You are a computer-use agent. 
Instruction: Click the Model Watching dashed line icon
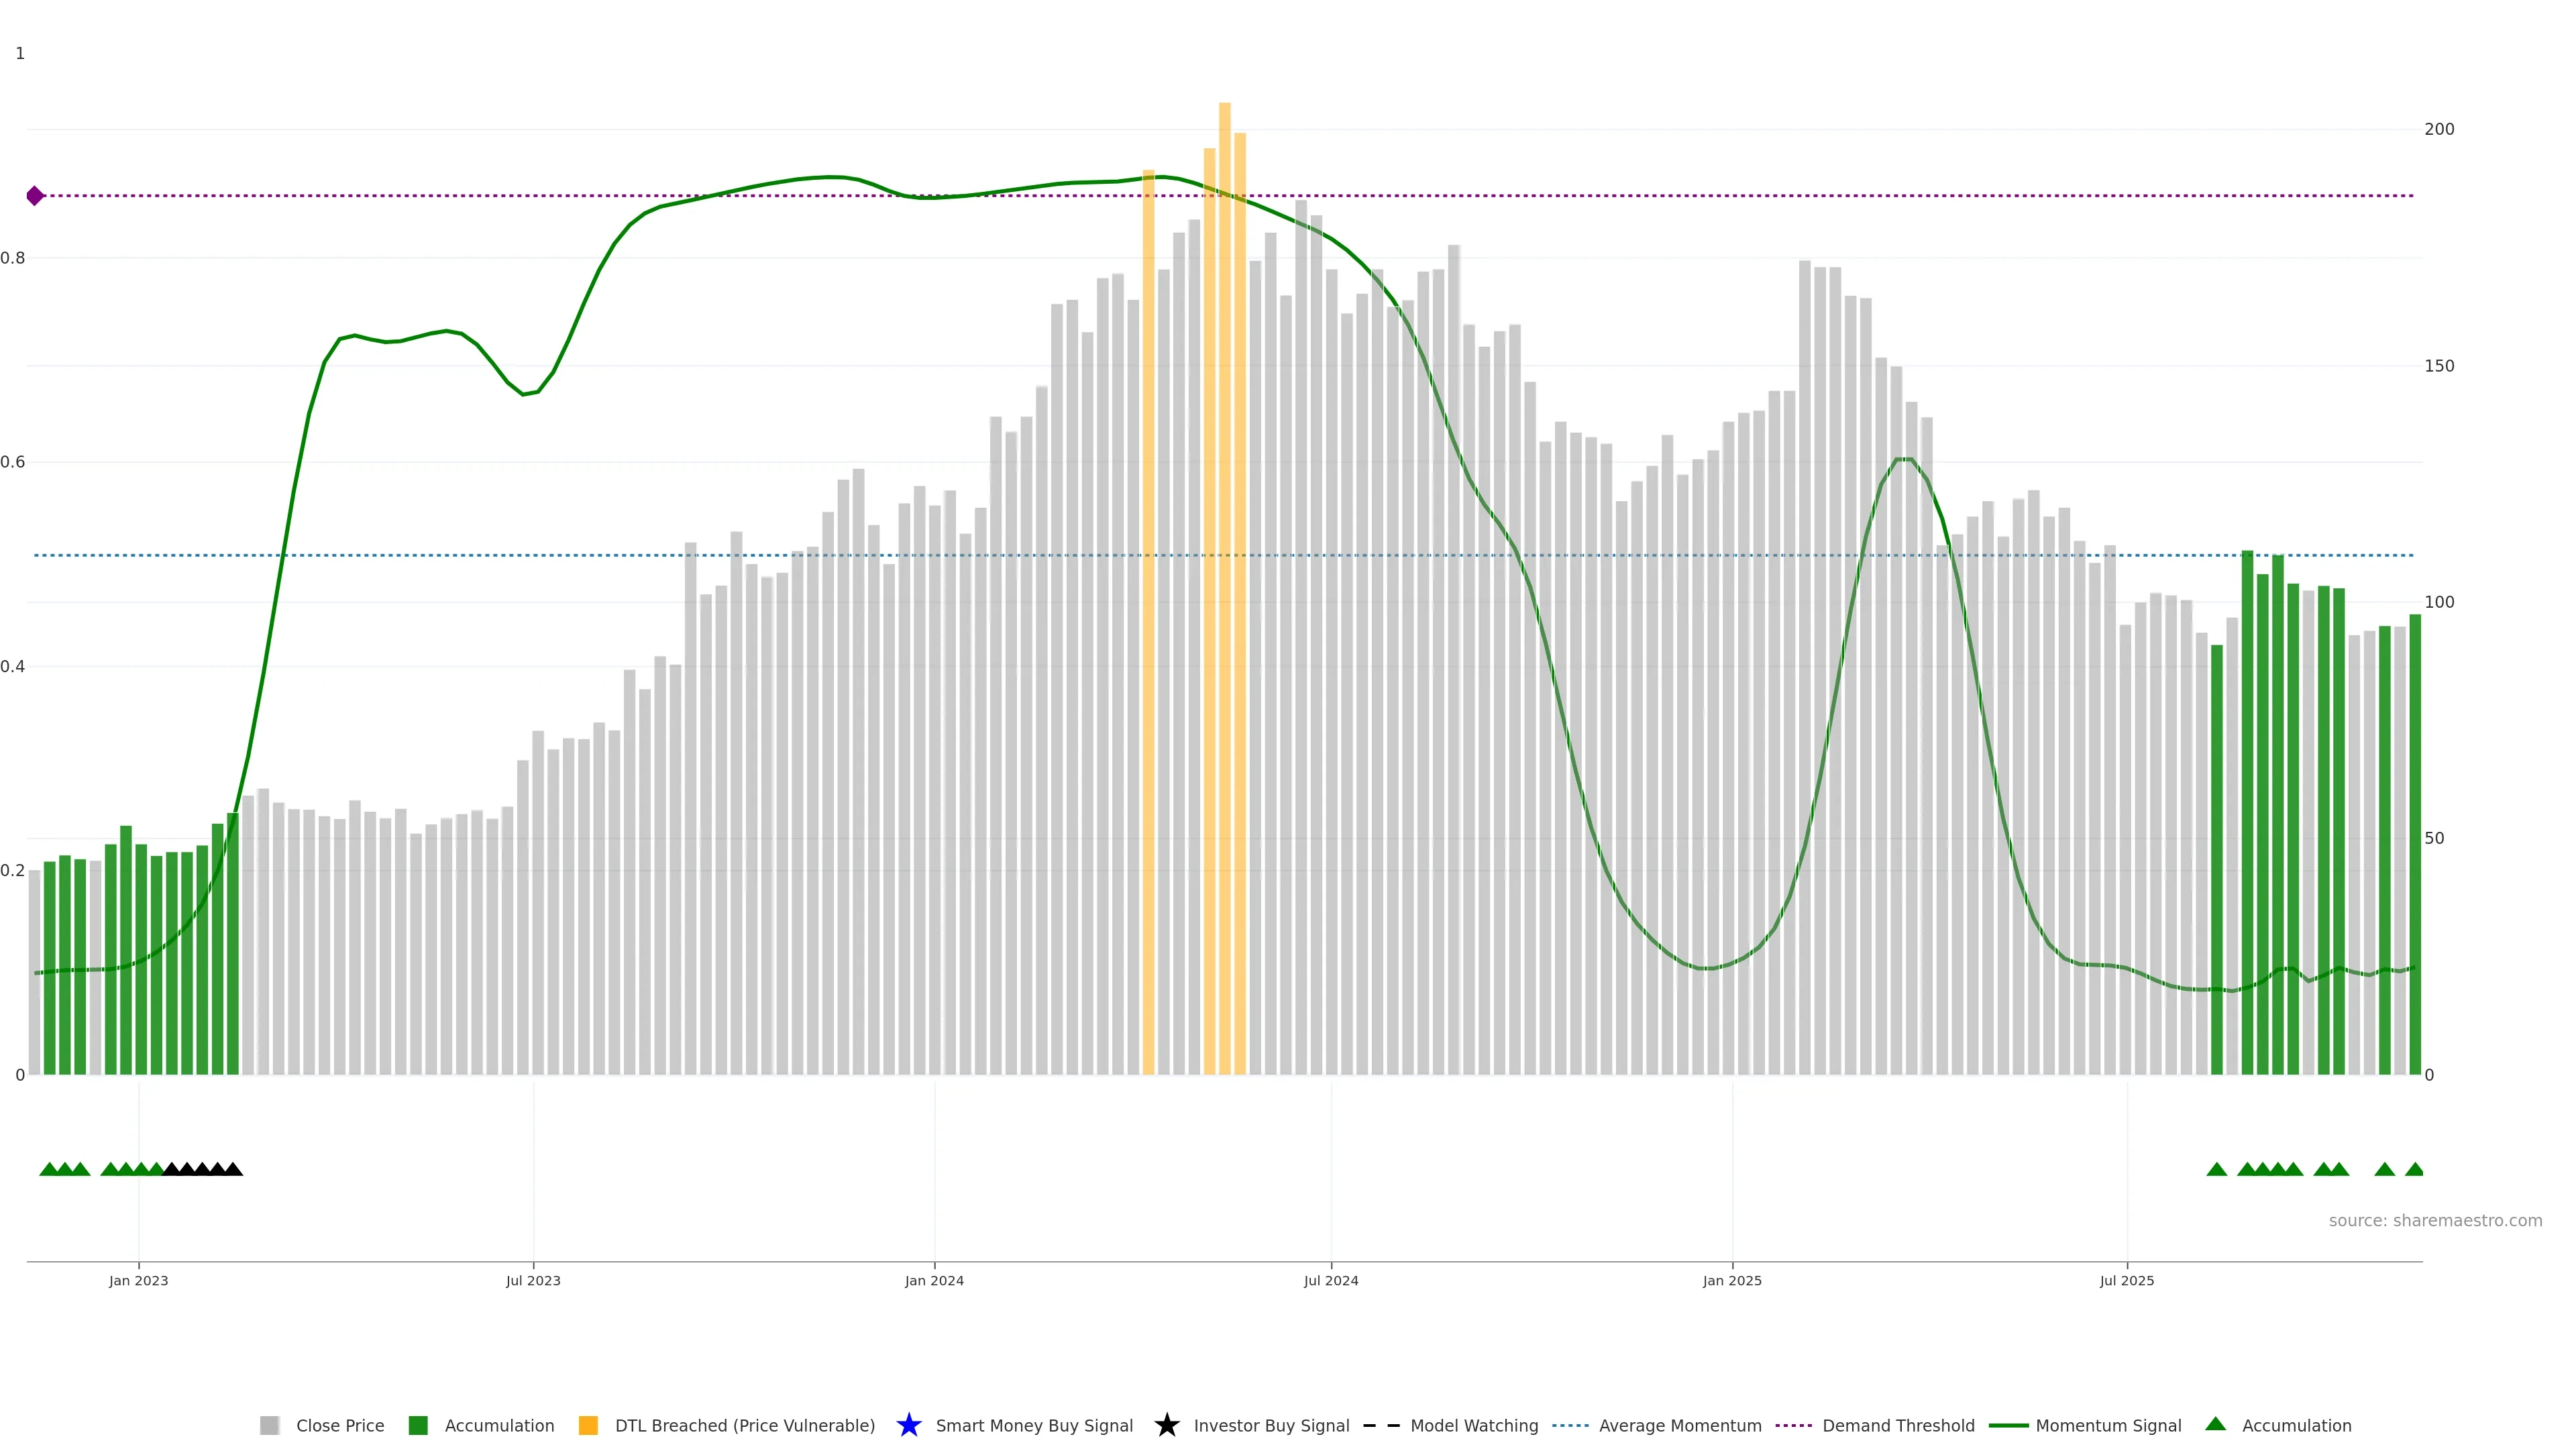[x=1381, y=1425]
